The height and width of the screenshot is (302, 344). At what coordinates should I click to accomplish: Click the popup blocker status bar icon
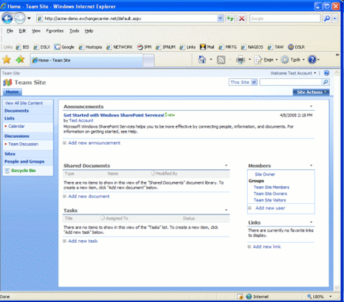(240, 296)
